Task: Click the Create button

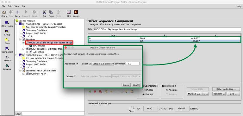Action: [x=126, y=85]
